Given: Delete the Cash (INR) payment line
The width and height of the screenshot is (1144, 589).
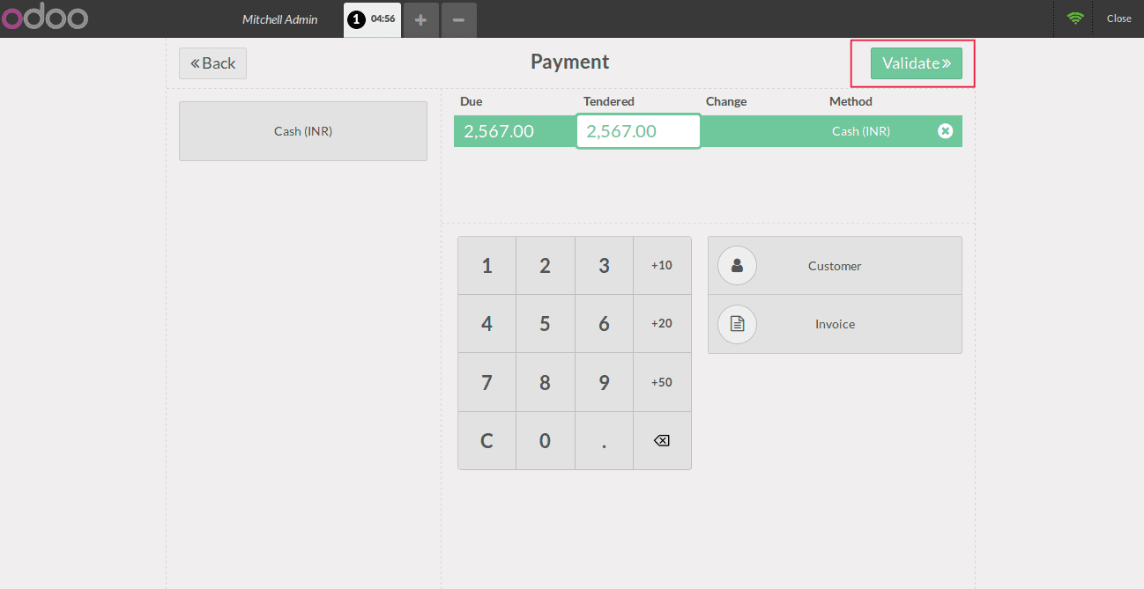Looking at the screenshot, I should pos(945,131).
